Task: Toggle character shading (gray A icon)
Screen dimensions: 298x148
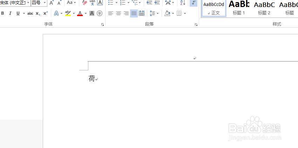Action: pos(92,13)
